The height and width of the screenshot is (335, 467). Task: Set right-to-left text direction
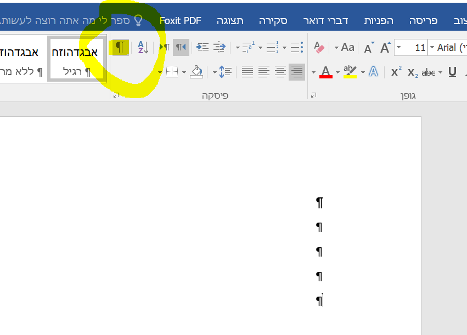pyautogui.click(x=181, y=47)
